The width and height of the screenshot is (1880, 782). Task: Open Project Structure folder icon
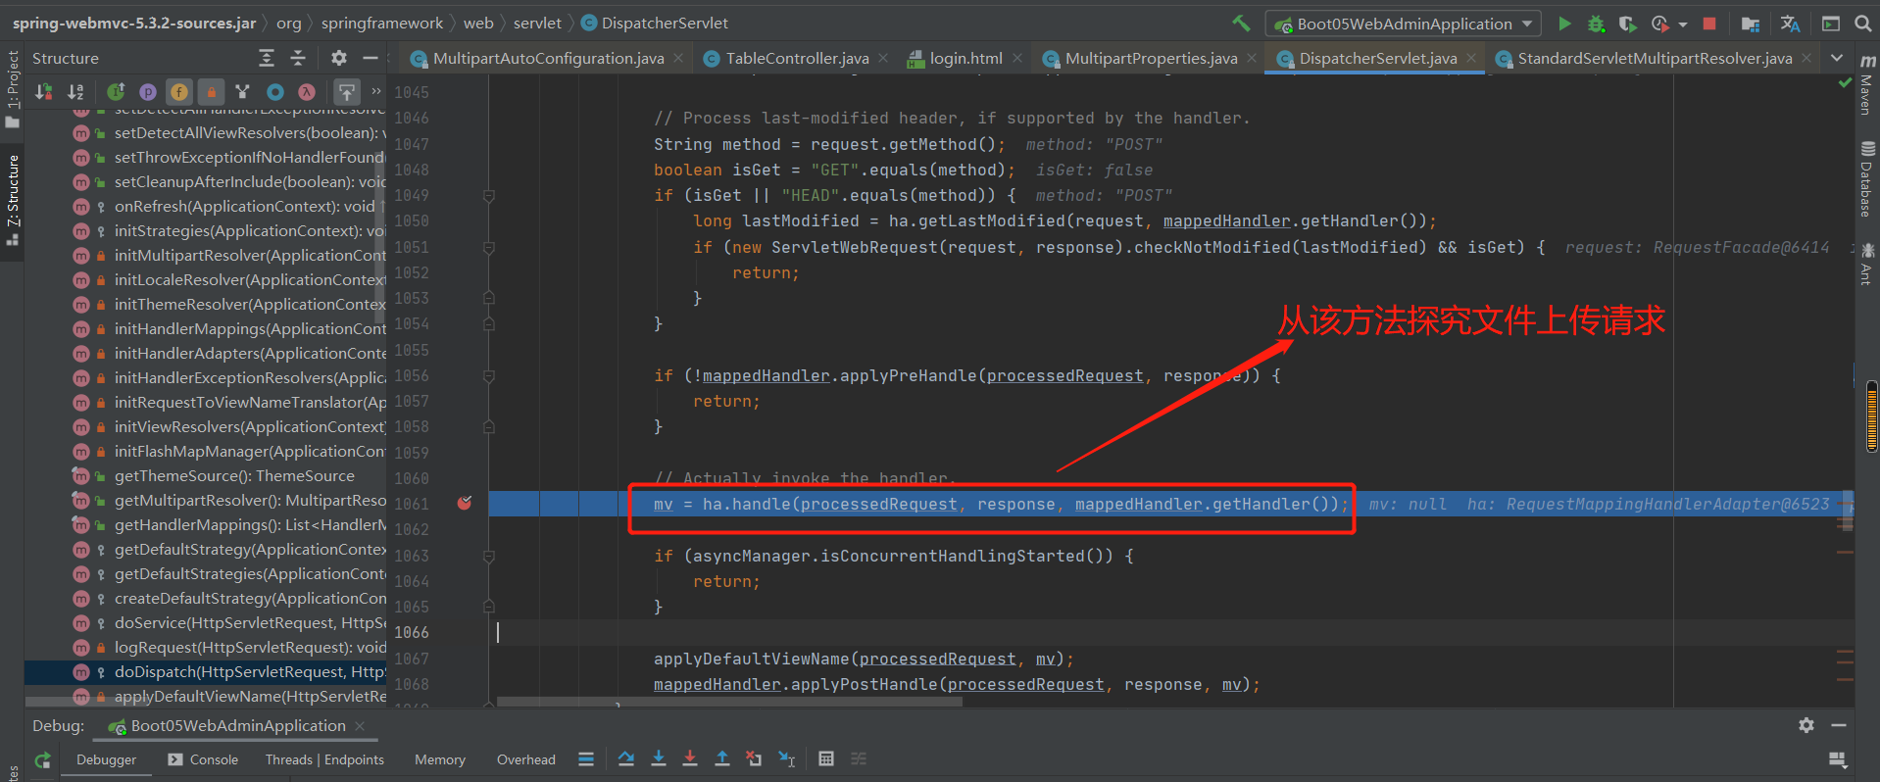pyautogui.click(x=1751, y=24)
